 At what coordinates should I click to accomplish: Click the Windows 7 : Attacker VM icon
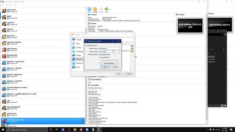[4, 69]
